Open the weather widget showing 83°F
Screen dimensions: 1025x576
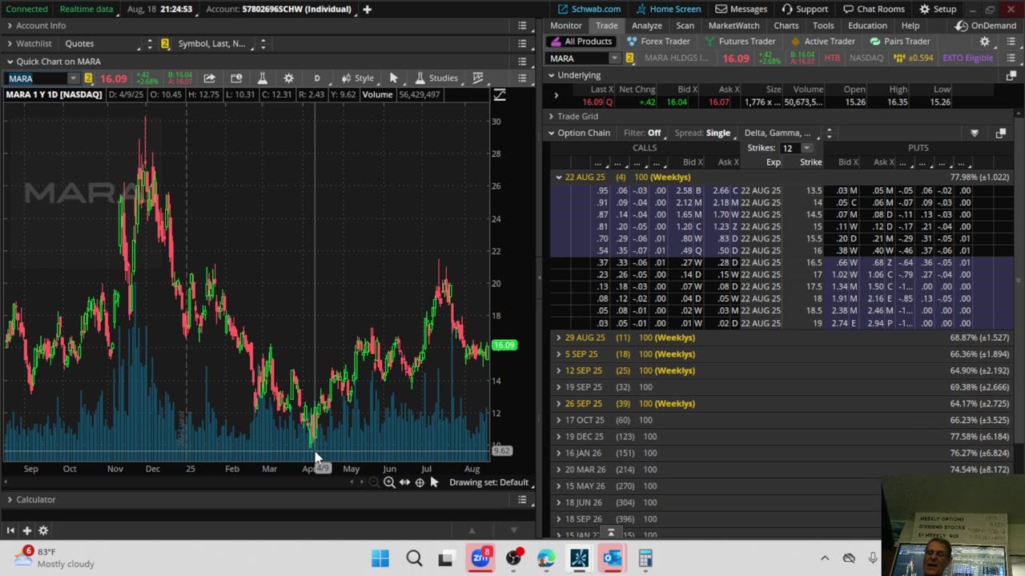click(55, 557)
